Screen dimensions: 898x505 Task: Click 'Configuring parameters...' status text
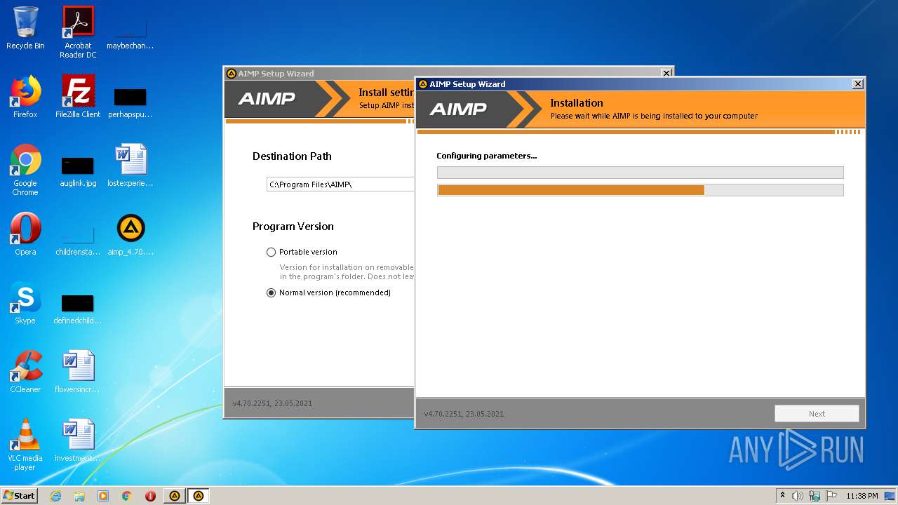[486, 156]
